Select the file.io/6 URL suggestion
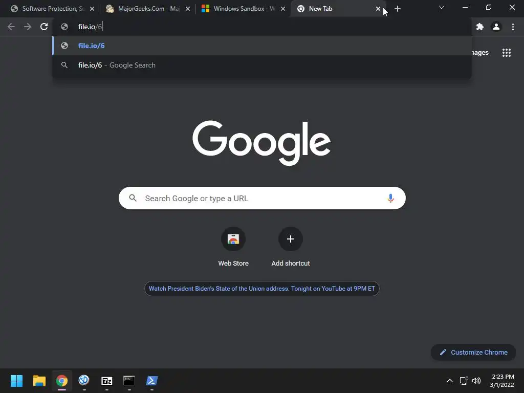 pyautogui.click(x=262, y=46)
